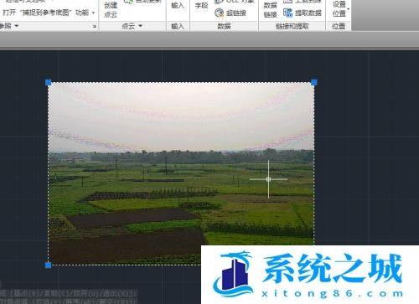This screenshot has width=419, height=304.
Task: Expand the 参照 panel dropdown arrow
Action: tap(17, 26)
